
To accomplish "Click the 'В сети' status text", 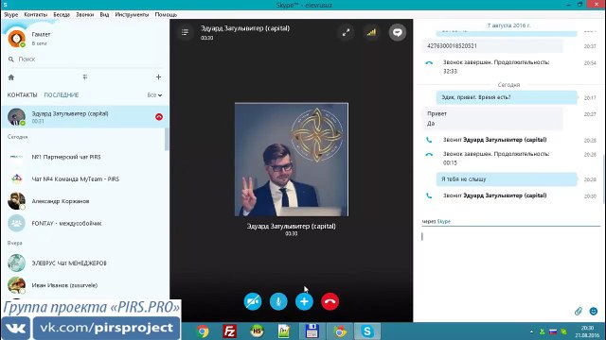I will 40,43.
